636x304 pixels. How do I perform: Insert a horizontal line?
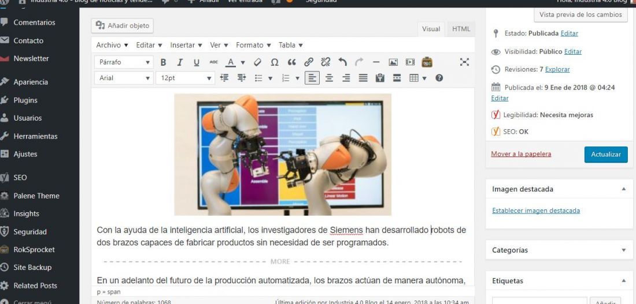376,62
